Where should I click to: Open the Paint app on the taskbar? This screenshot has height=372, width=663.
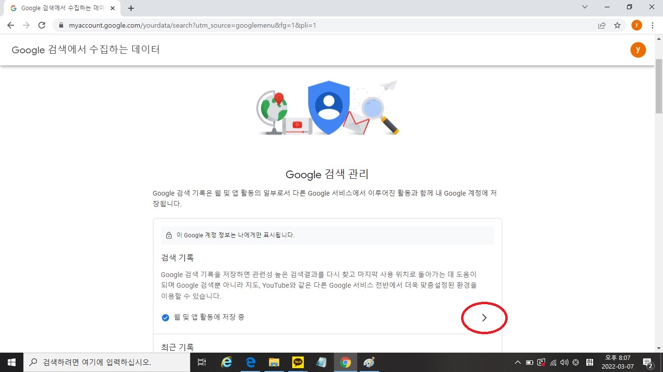pyautogui.click(x=369, y=362)
